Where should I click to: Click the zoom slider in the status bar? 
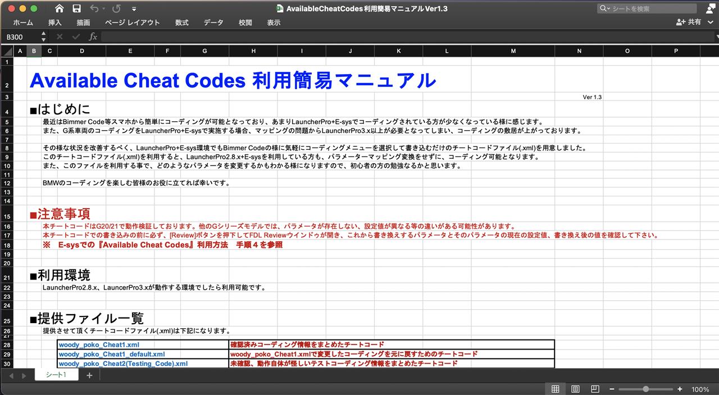tap(646, 389)
